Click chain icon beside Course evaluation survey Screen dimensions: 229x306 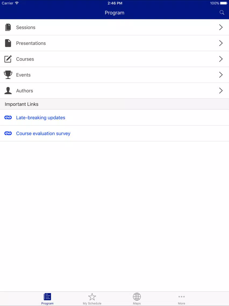pos(8,133)
